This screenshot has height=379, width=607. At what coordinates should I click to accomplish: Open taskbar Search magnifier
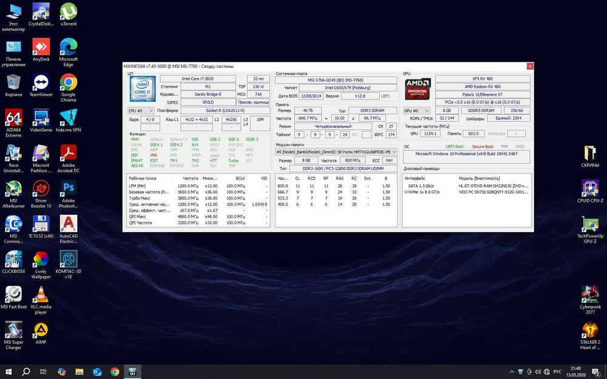tap(26, 372)
